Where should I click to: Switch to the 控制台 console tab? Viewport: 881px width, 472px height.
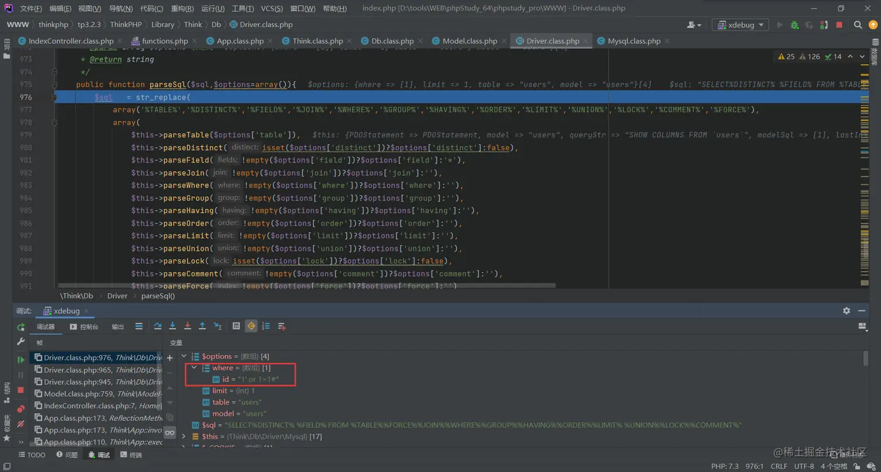[x=84, y=327]
